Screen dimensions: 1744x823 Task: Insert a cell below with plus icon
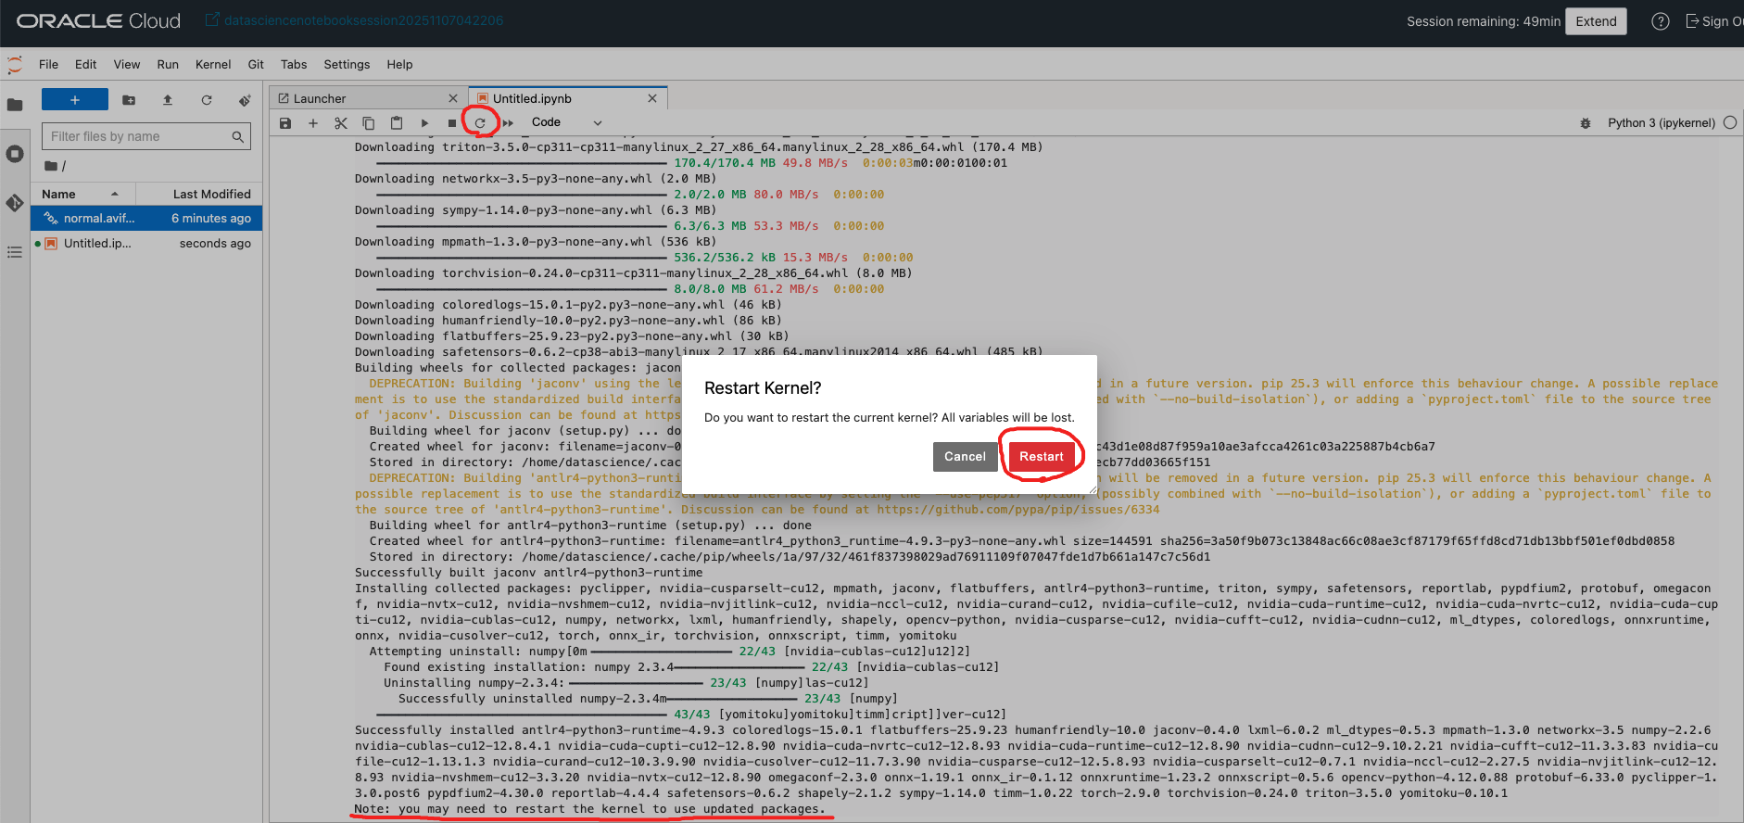click(x=313, y=123)
